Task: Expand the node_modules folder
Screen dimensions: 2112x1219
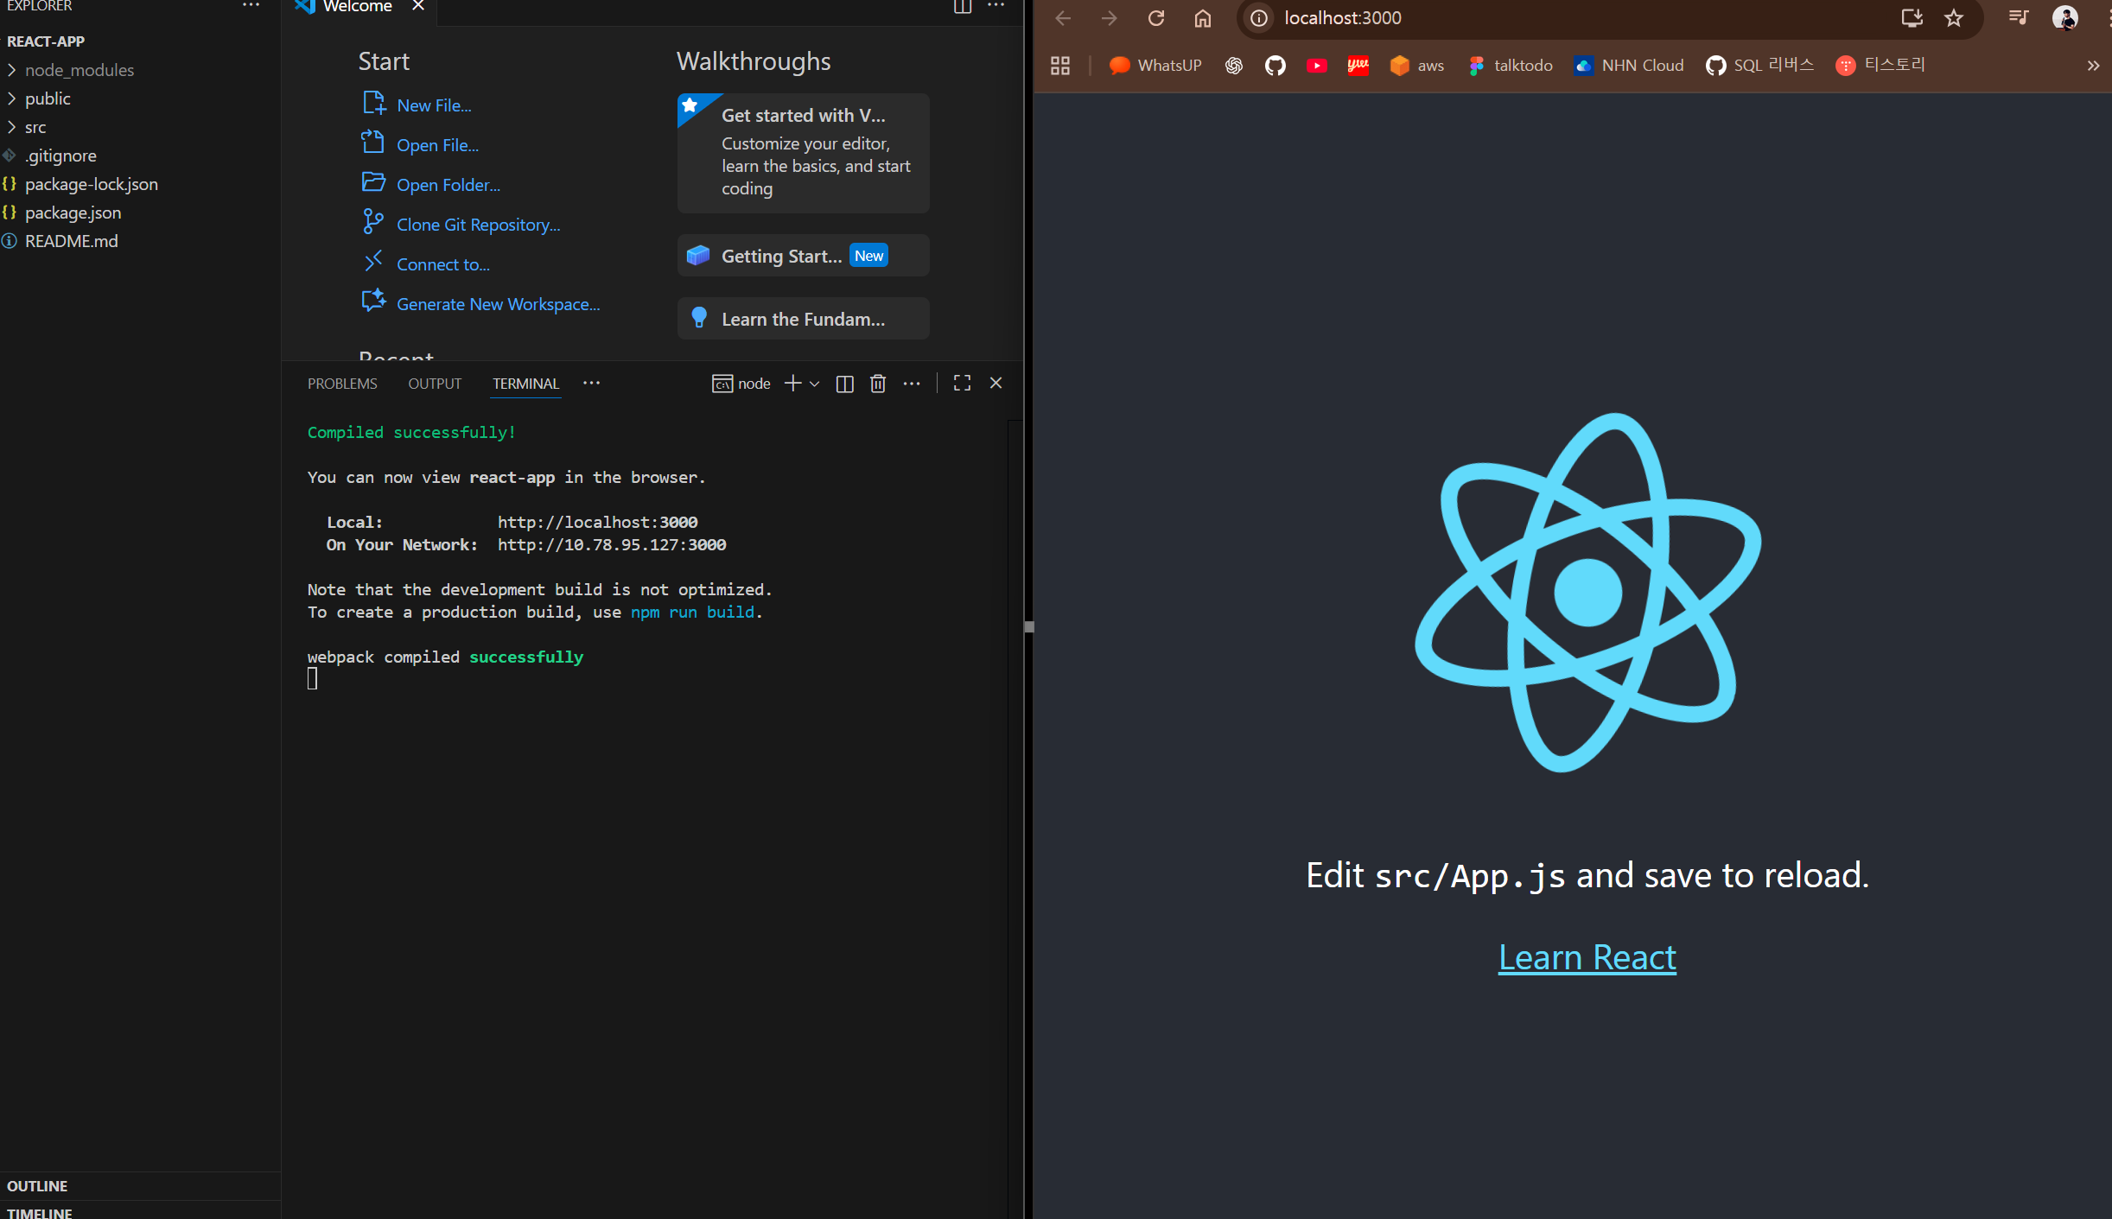Action: pyautogui.click(x=79, y=70)
